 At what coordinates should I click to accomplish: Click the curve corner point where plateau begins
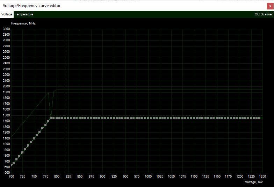coord(51,118)
